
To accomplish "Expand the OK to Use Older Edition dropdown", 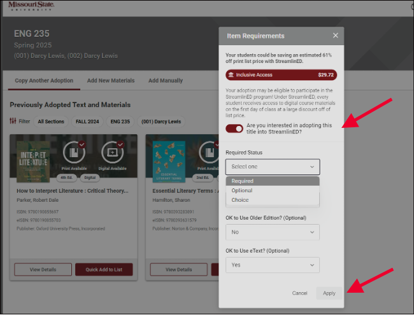I will point(272,232).
